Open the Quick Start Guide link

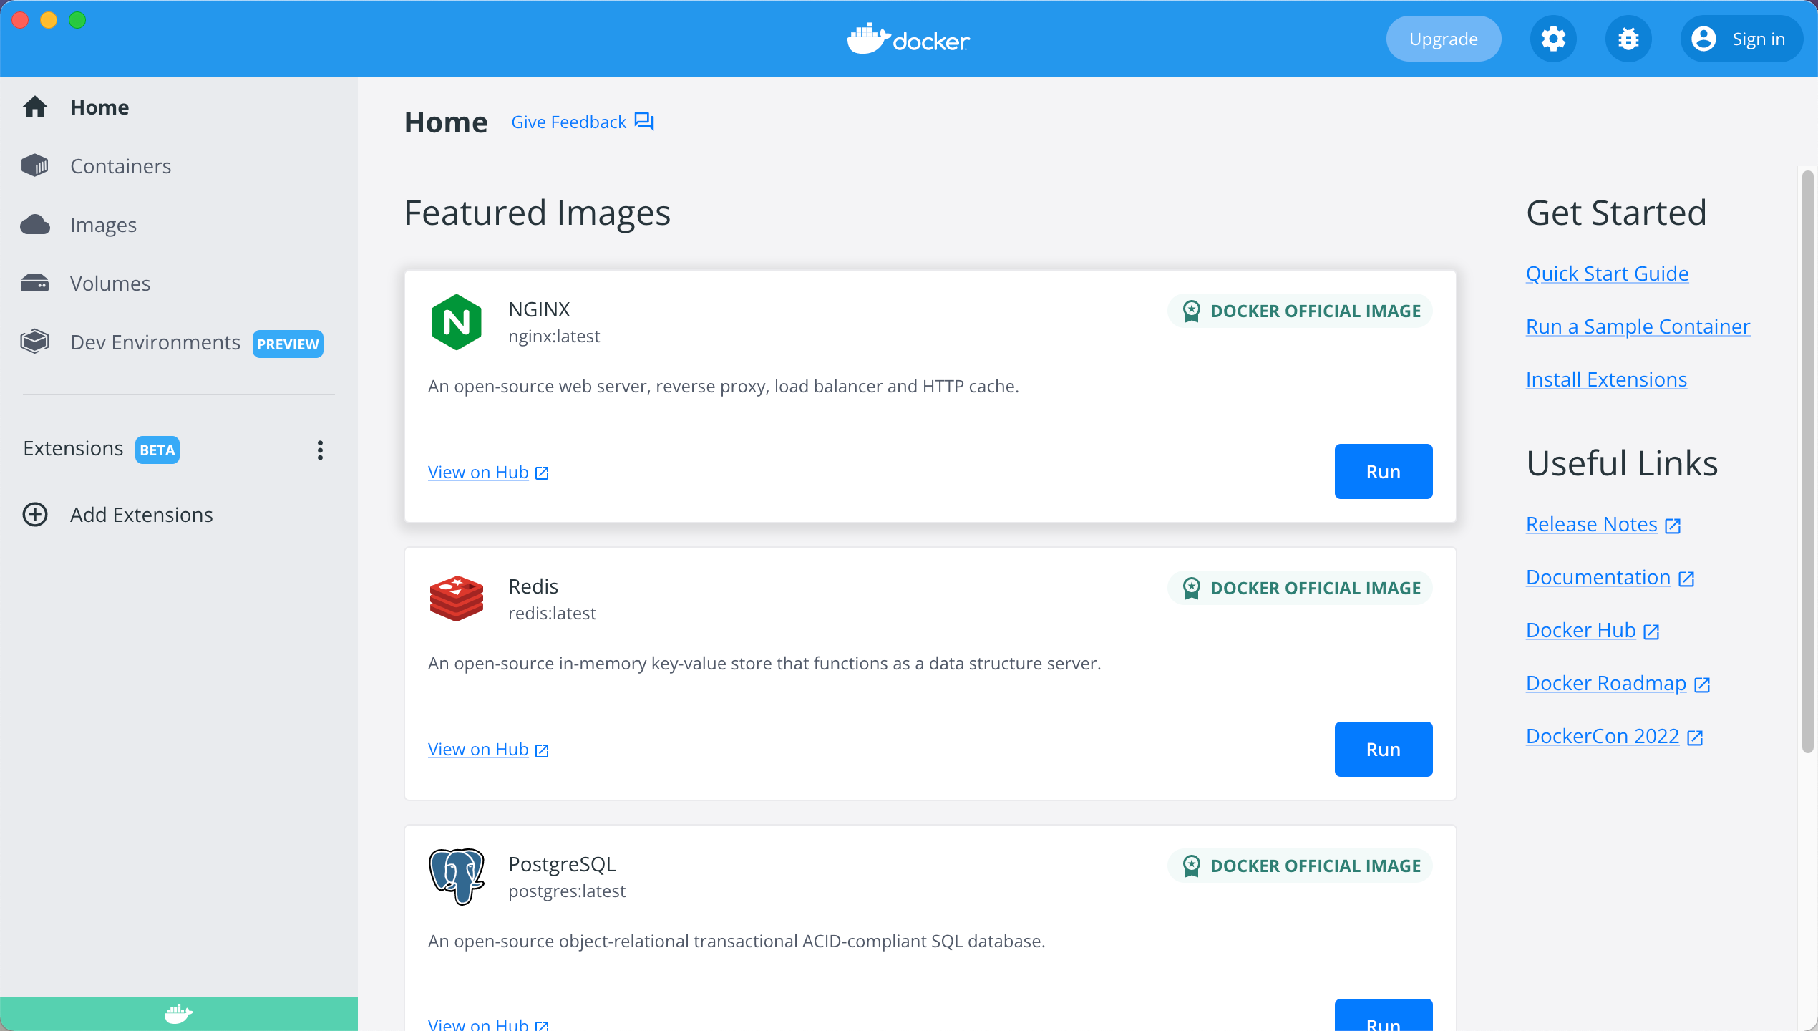click(1607, 274)
